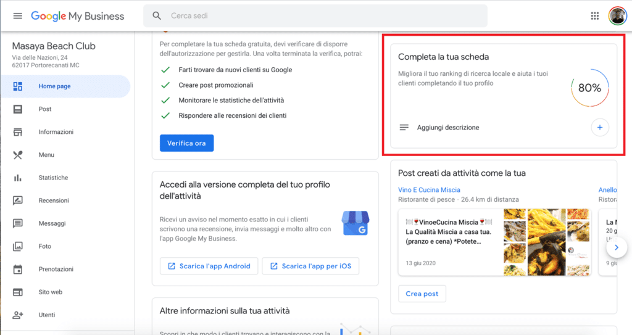Viewport: 632px width, 335px height.
Task: Click 'Monitorare le statistiche dell'attività' text
Action: [x=231, y=101]
